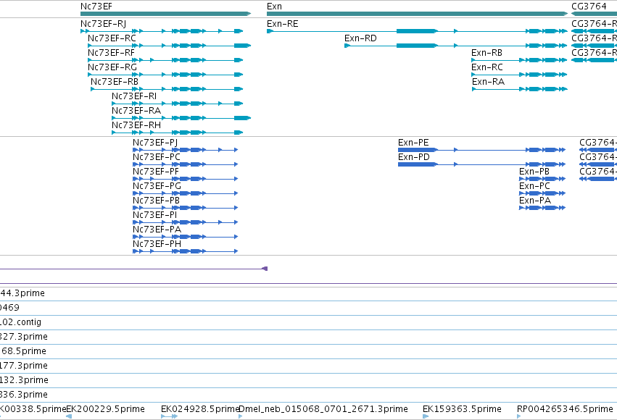Open EST label RP004265346.5prime
617x420 pixels.
(565, 409)
